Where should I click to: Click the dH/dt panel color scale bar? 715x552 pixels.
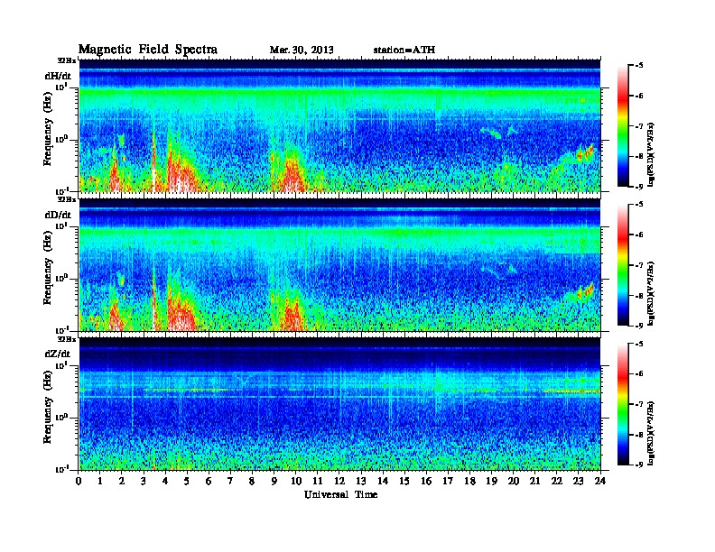point(622,126)
